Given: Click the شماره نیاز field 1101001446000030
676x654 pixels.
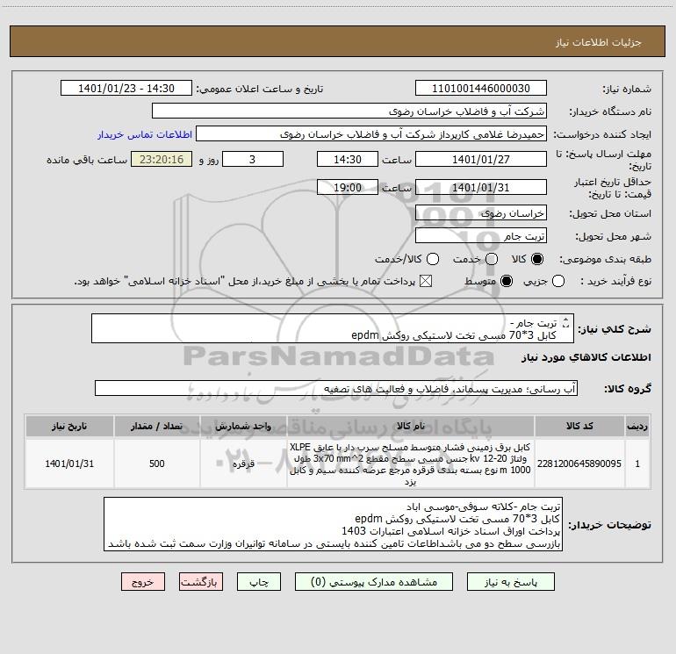Looking at the screenshot, I should pyautogui.click(x=481, y=89).
